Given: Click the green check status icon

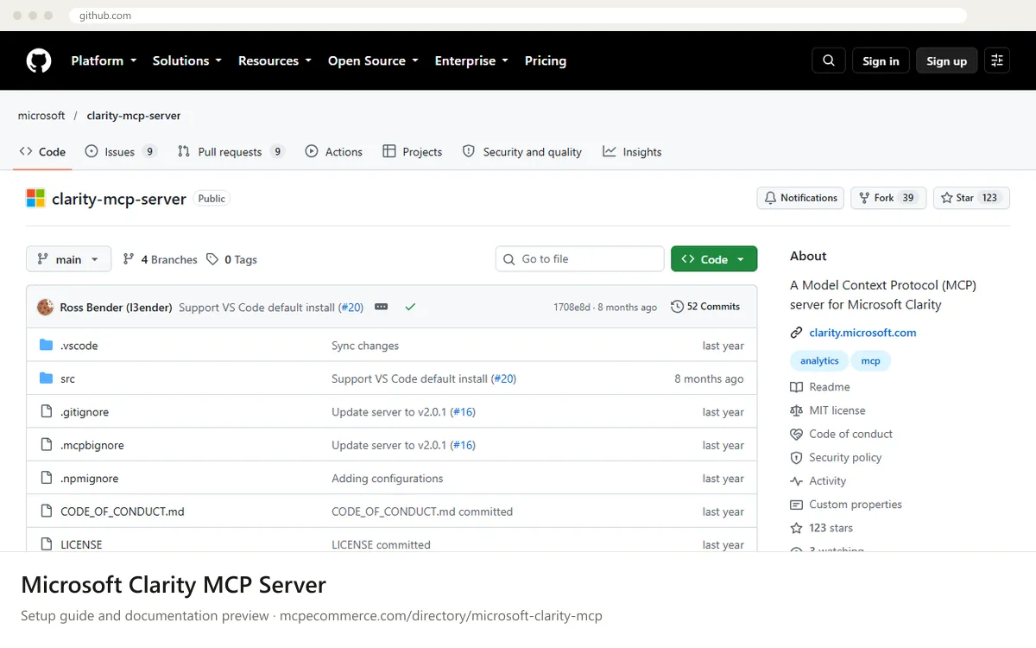Looking at the screenshot, I should pyautogui.click(x=410, y=307).
